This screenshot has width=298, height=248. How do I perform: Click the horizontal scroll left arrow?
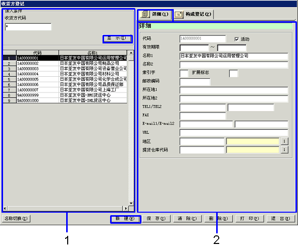[x=5, y=209]
